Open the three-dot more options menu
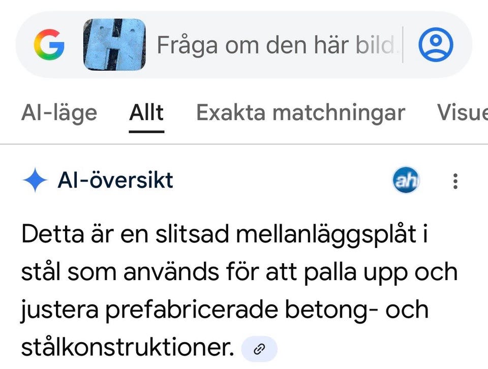 (455, 181)
